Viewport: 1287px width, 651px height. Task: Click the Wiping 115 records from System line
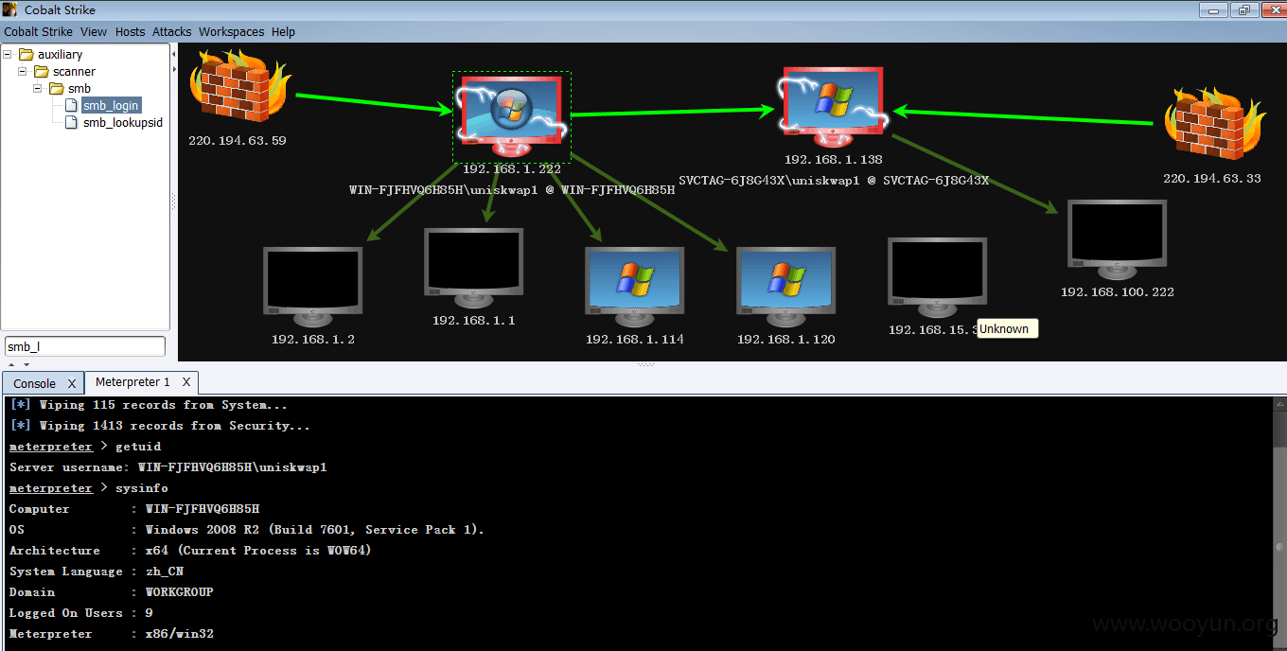[x=149, y=405]
